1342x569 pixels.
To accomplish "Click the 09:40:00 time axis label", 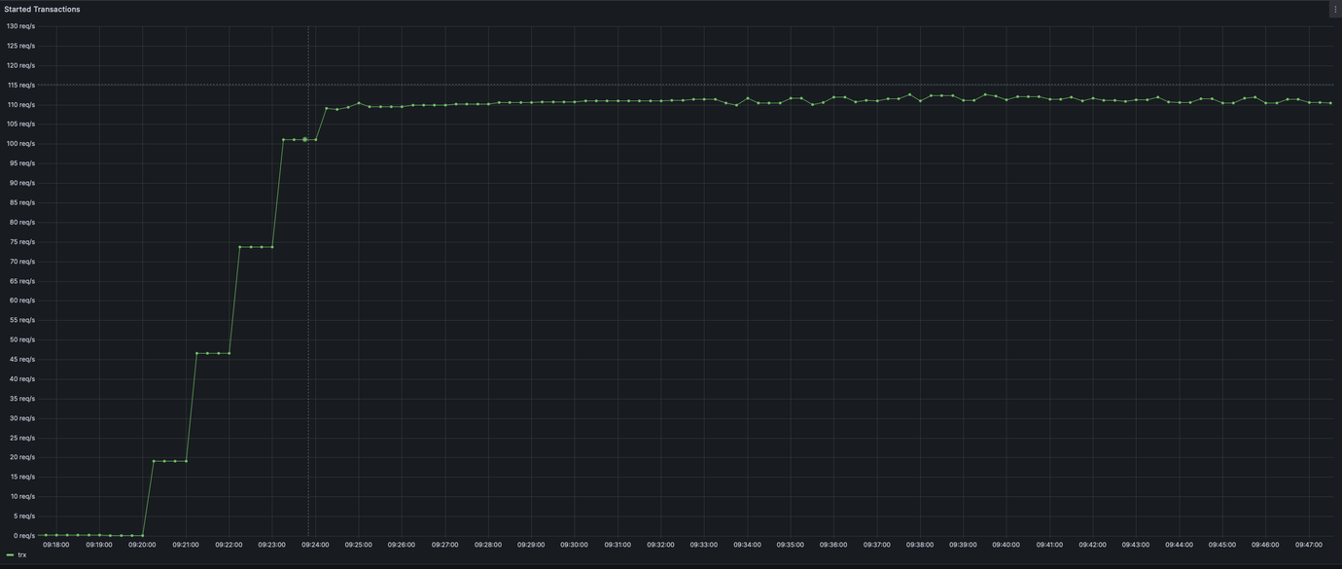I will [1006, 545].
